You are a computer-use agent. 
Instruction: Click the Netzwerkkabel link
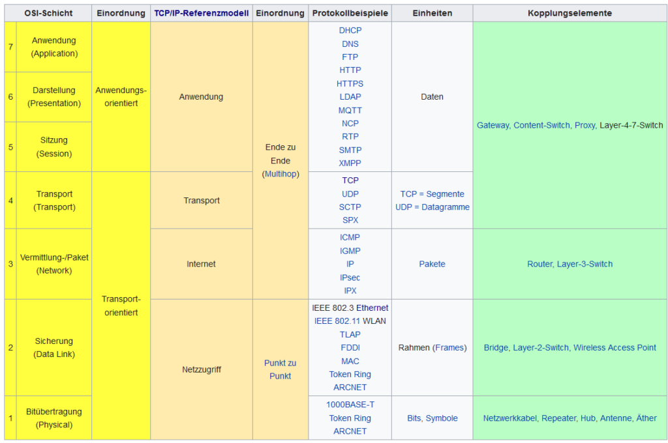point(509,418)
